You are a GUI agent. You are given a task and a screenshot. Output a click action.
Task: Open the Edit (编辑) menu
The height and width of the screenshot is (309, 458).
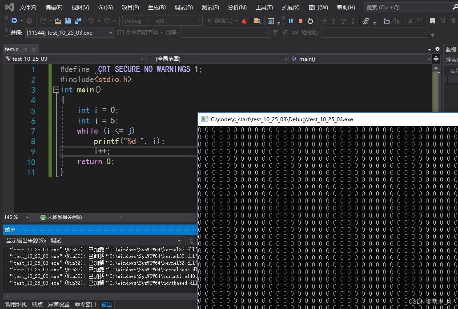pos(54,7)
